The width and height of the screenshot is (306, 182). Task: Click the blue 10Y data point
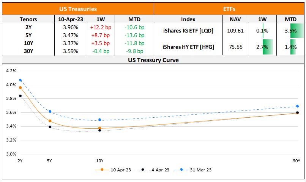99,120
